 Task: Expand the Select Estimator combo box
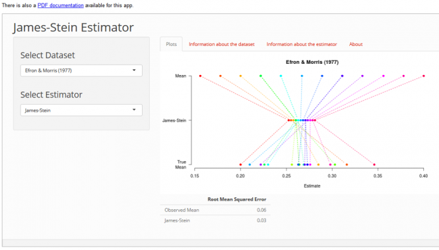point(81,111)
